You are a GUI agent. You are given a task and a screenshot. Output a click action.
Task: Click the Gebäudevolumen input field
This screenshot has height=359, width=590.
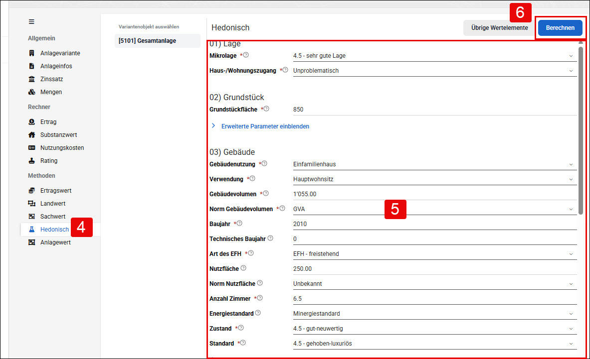[434, 194]
